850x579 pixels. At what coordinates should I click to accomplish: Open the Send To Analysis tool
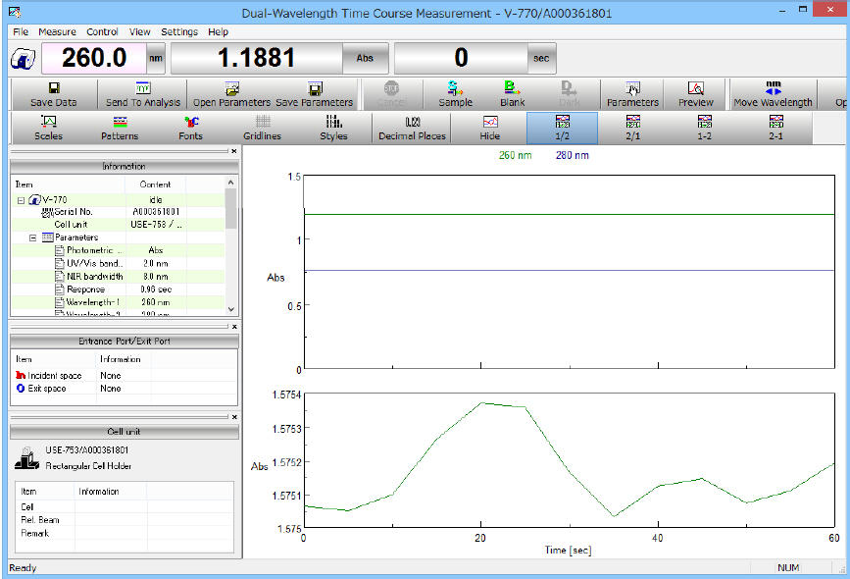[143, 94]
